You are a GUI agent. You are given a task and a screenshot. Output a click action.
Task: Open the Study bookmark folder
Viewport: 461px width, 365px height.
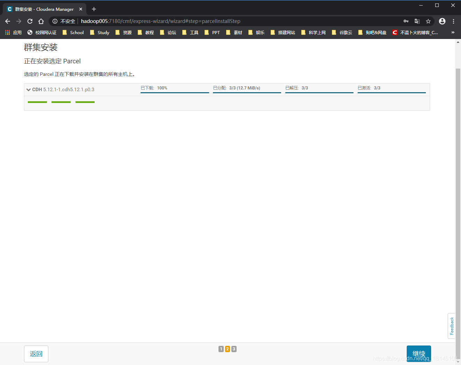coord(100,32)
